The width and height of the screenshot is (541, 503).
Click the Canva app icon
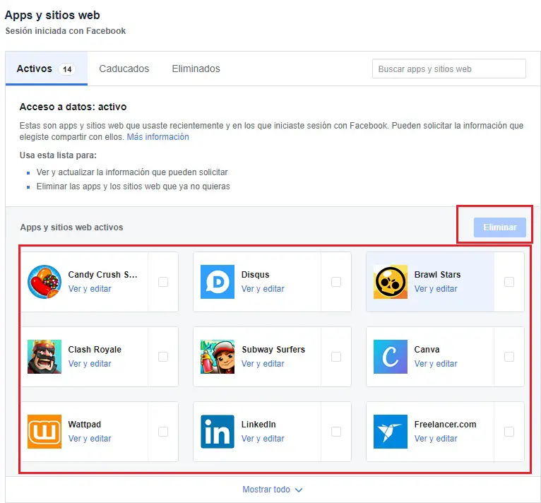tap(391, 357)
